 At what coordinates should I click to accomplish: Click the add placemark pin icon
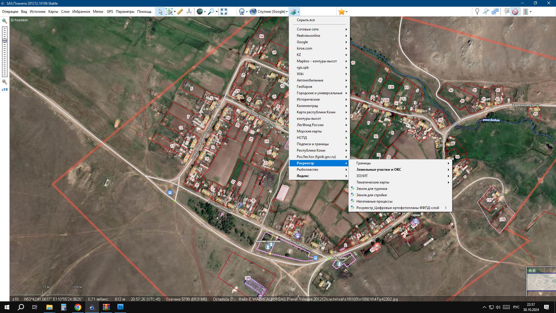point(477,12)
